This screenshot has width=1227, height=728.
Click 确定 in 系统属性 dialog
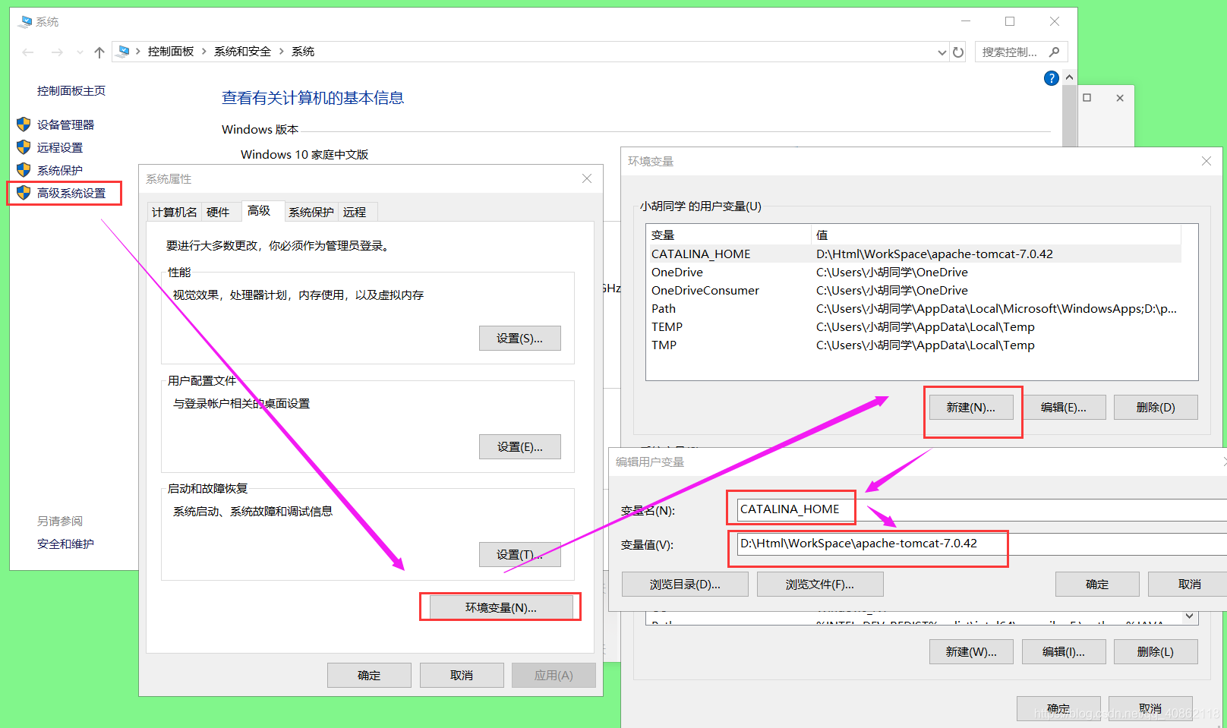point(369,676)
